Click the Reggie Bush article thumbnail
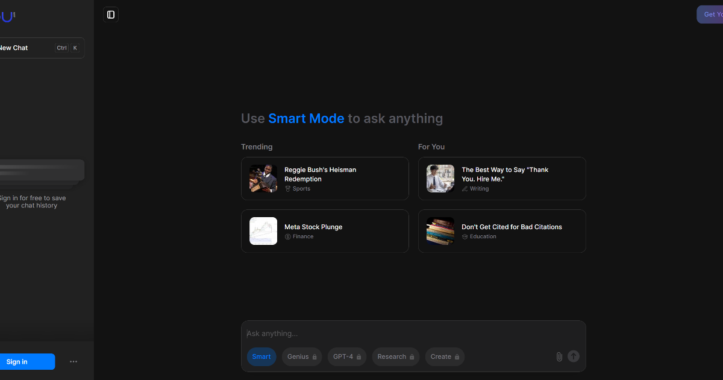Image resolution: width=723 pixels, height=380 pixels. [x=263, y=179]
